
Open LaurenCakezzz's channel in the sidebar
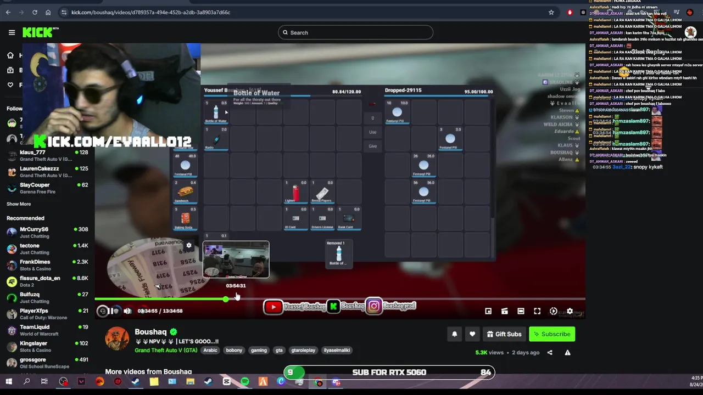click(x=47, y=172)
